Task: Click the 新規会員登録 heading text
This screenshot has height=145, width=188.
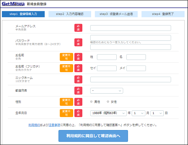Action: 37,4
